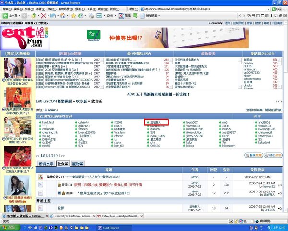Open the 控制面板 control panel link

[239, 23]
